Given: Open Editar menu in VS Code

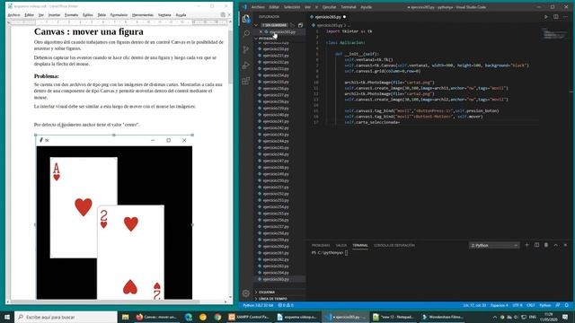Looking at the screenshot, I should click(x=274, y=7).
